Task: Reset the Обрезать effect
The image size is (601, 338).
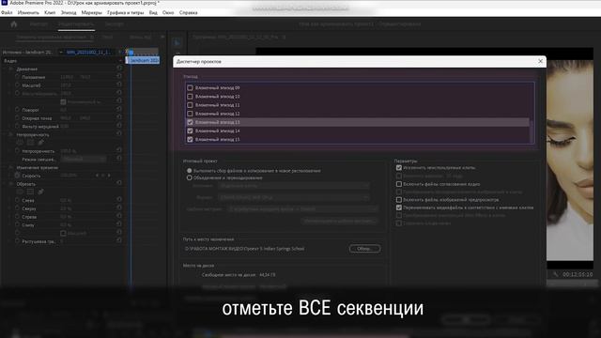Action: 119,184
